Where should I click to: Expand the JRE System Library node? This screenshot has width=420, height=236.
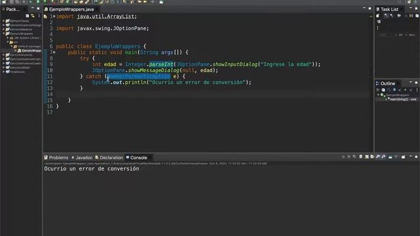pyautogui.click(x=7, y=38)
